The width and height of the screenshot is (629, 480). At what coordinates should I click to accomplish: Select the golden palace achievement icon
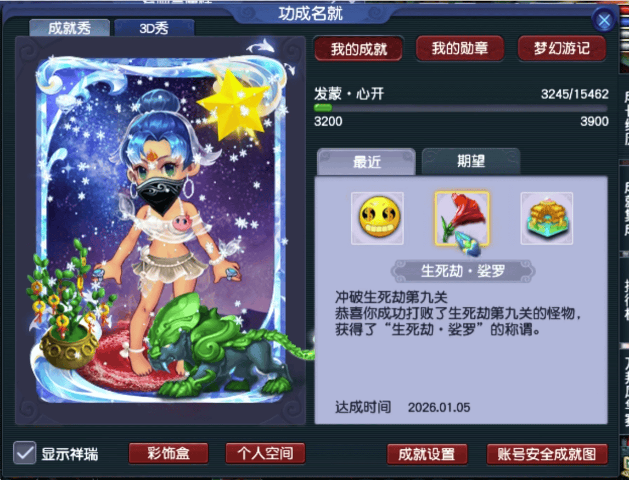click(x=547, y=218)
